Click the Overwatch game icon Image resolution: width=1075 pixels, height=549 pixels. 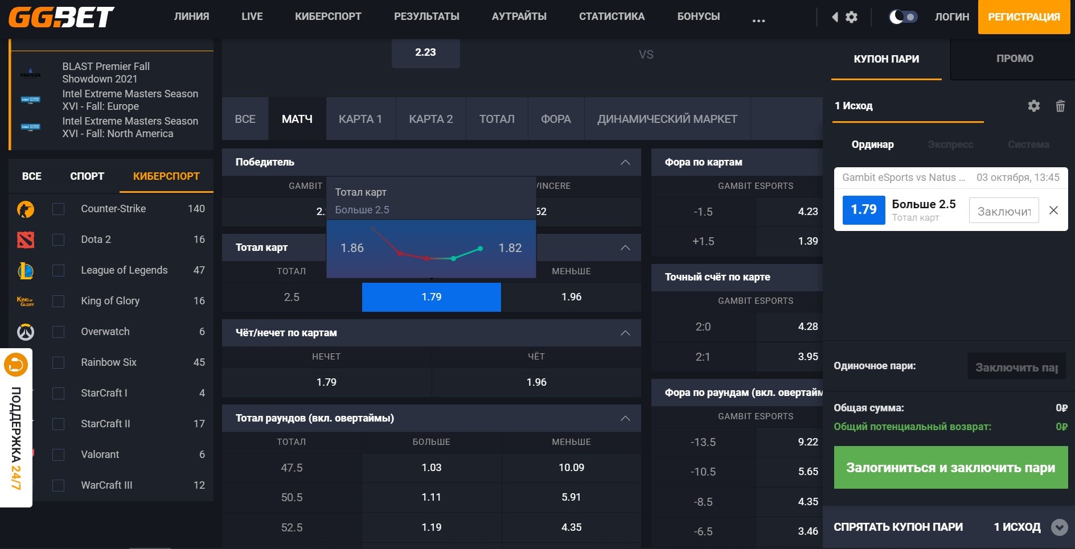26,332
